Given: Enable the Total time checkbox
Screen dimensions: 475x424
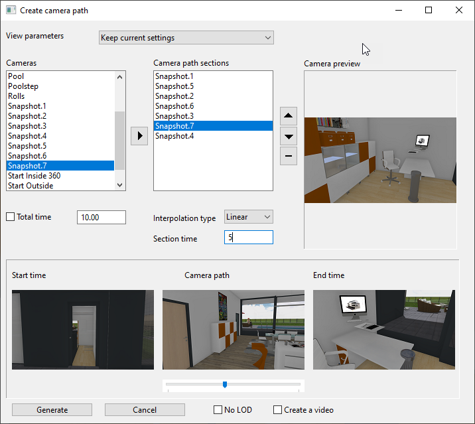Looking at the screenshot, I should click(x=11, y=217).
